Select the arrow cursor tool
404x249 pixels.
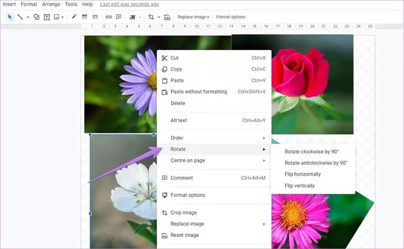[x=10, y=17]
